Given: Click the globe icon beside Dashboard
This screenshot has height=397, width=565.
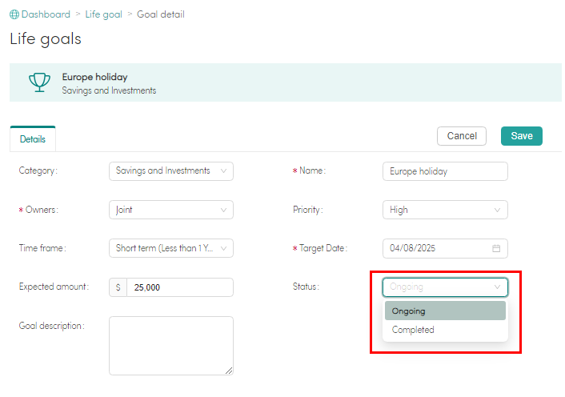Looking at the screenshot, I should (x=14, y=14).
